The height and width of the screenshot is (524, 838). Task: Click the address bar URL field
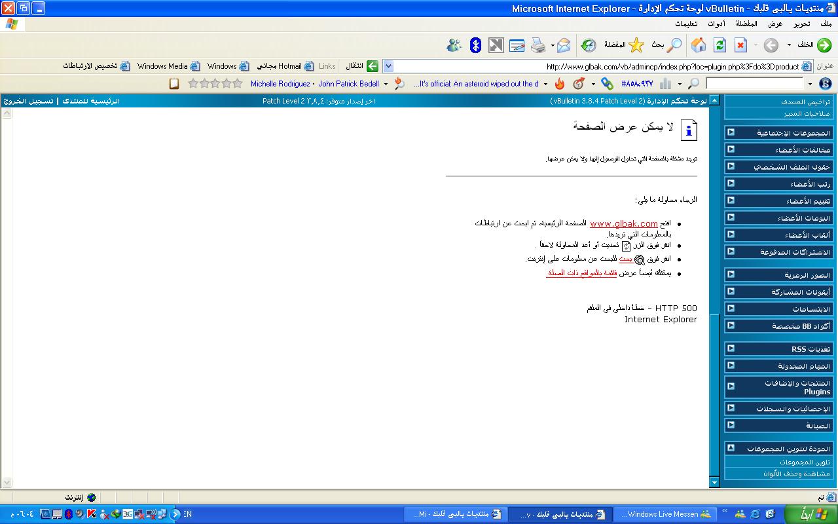(597, 66)
